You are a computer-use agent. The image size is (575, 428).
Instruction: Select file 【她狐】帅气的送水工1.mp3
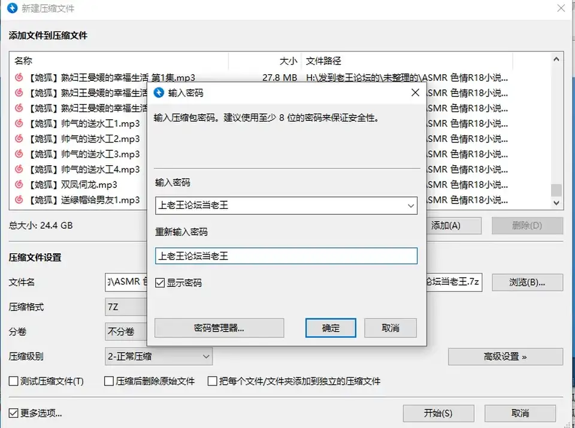(x=84, y=124)
